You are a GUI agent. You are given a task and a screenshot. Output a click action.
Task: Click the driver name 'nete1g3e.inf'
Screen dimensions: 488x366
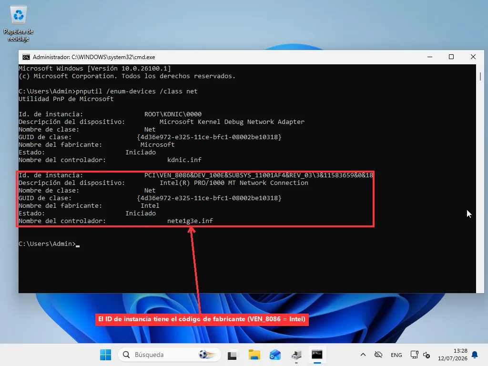click(x=190, y=221)
